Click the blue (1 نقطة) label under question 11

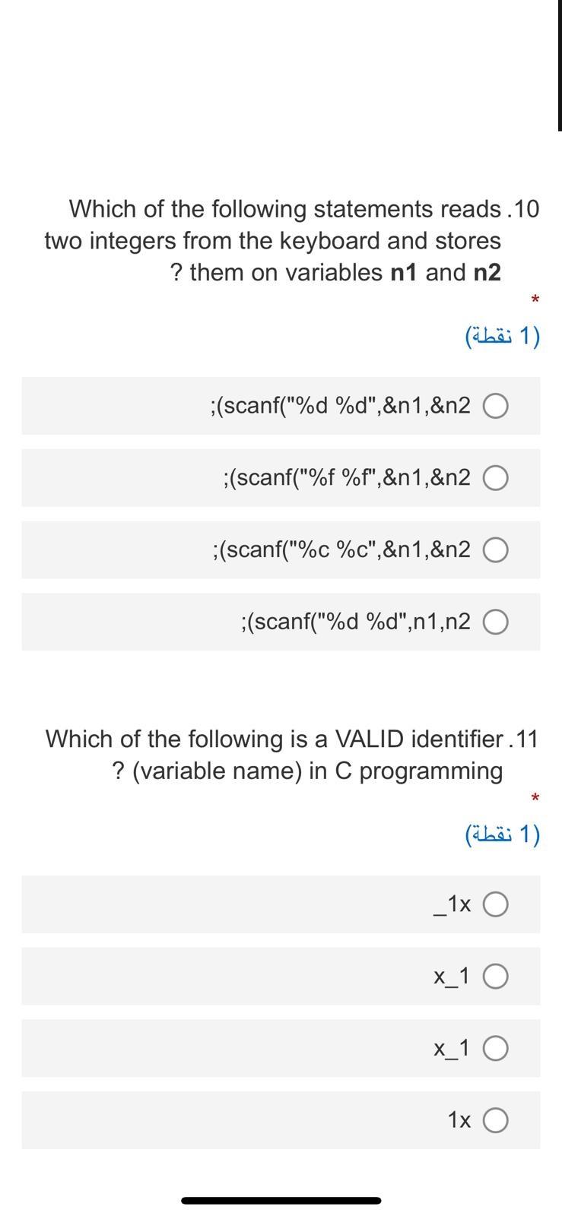click(503, 833)
